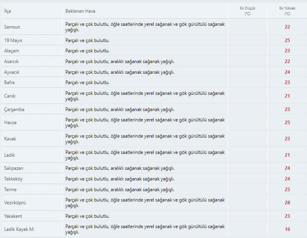Viewport: 307px width, 238px height.
Task: Click Salıpazarı's weather forecast description
Action: click(x=120, y=169)
